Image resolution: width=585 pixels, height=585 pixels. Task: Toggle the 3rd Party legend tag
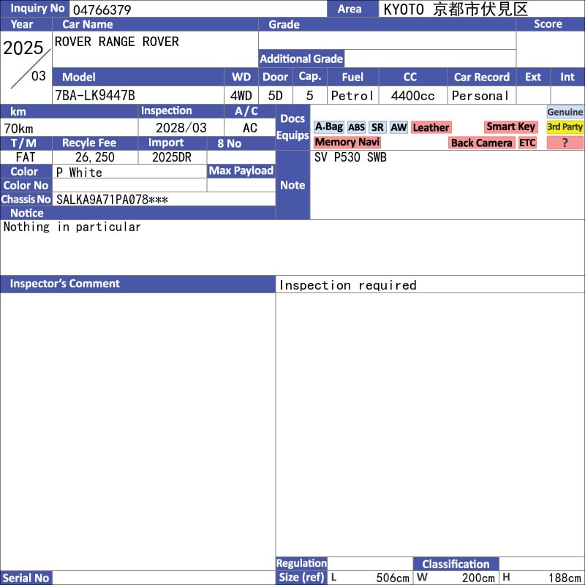565,127
